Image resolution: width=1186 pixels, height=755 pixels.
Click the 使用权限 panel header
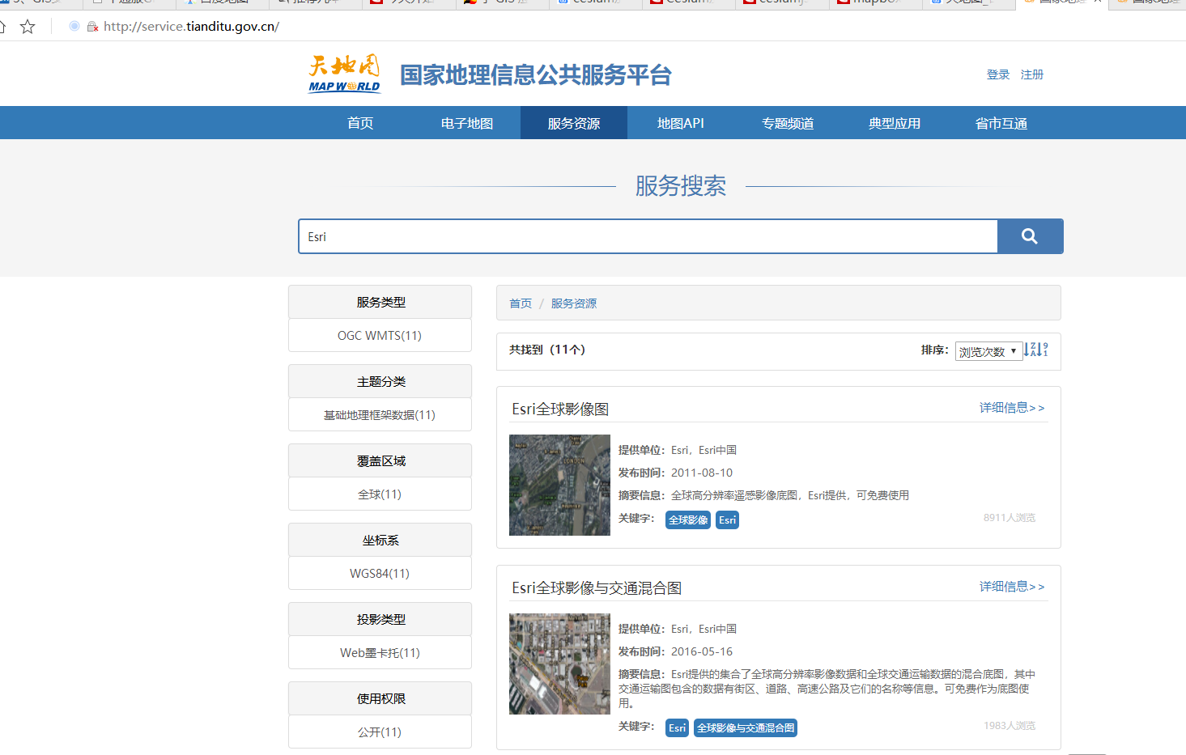[x=380, y=698]
